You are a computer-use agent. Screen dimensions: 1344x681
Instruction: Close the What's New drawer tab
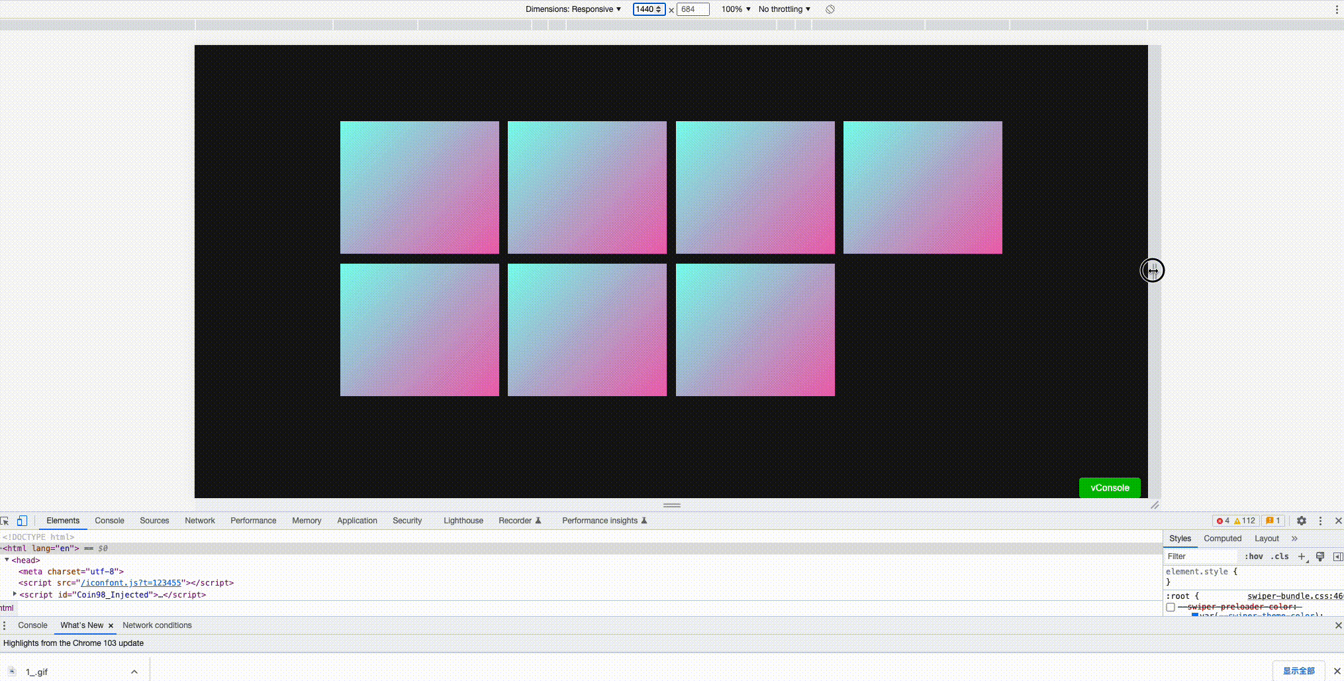111,625
